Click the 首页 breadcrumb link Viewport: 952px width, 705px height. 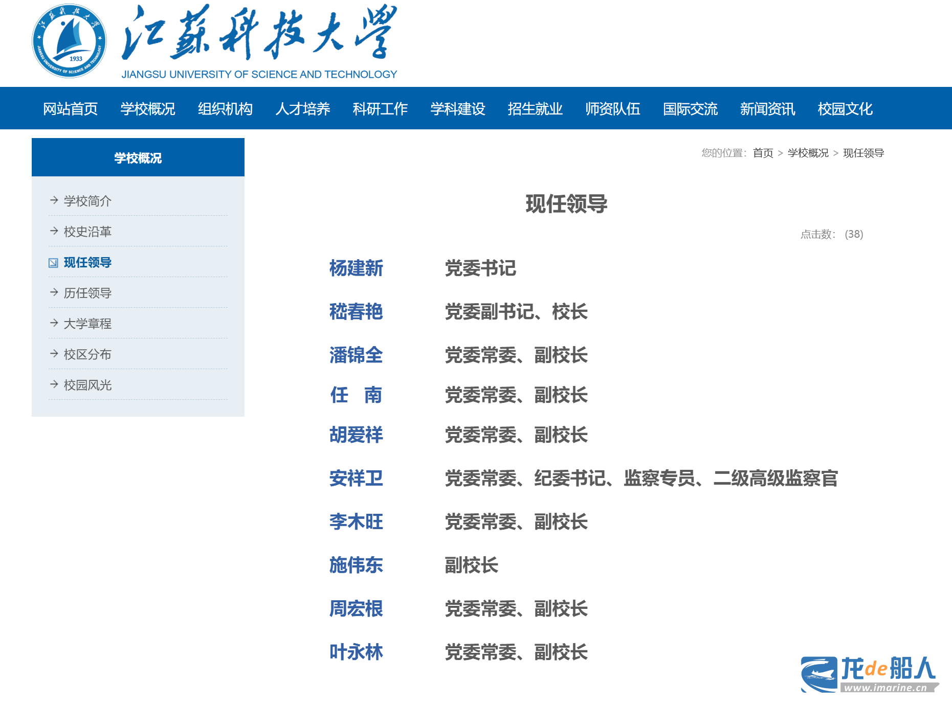(x=763, y=153)
